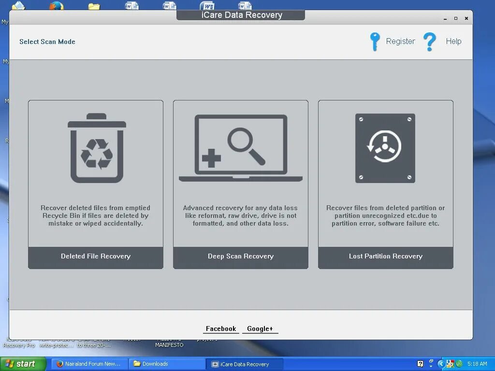Click the iCare Data Recovery title label
The image size is (495, 371).
click(x=242, y=15)
